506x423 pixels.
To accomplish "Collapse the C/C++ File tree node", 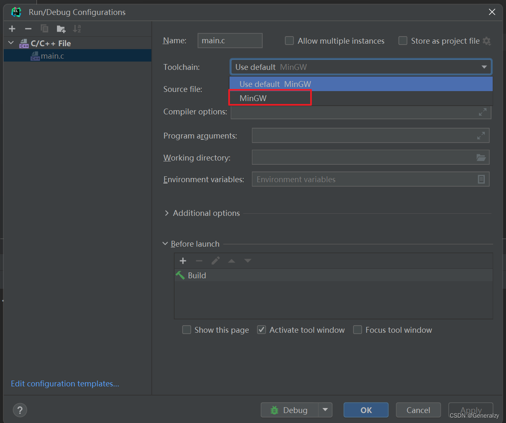I will click(x=11, y=43).
